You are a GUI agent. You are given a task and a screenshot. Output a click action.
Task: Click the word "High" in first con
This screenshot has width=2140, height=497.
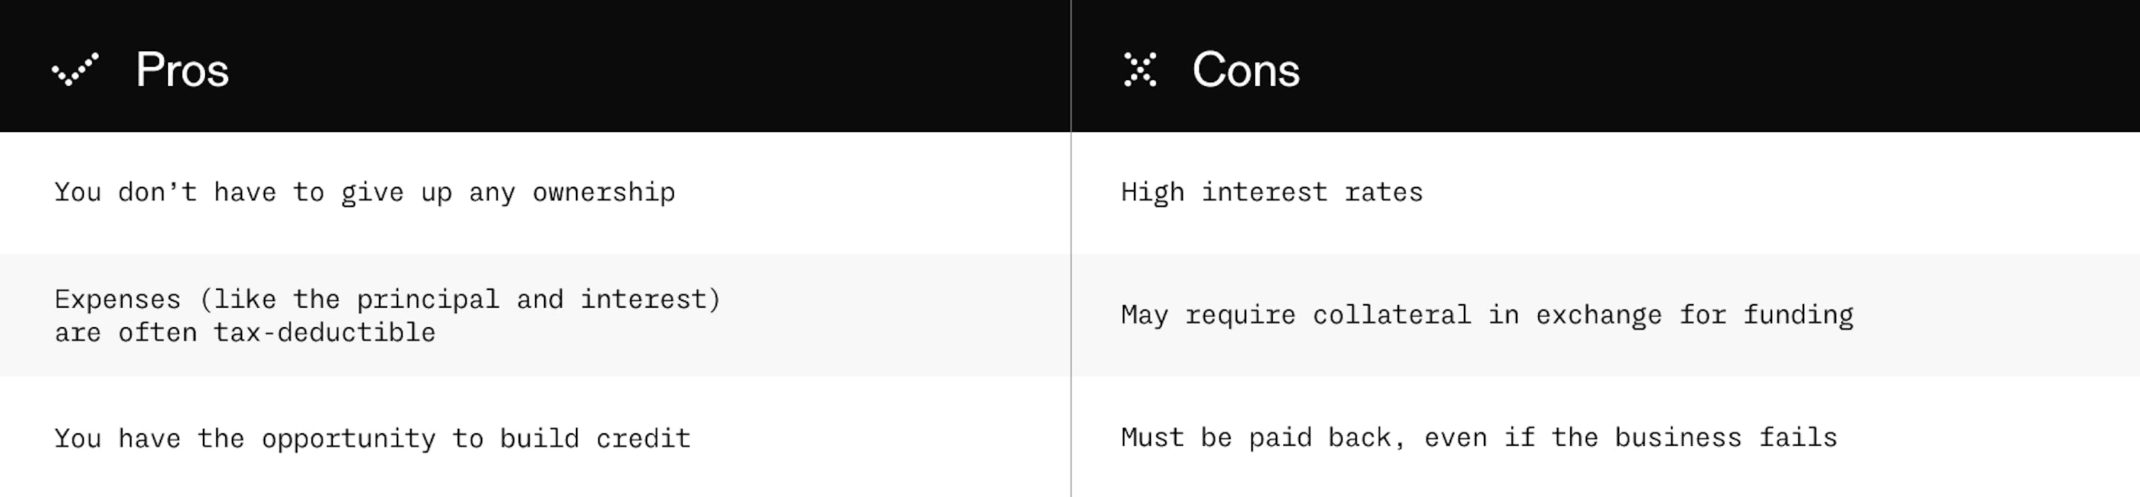point(1152,192)
